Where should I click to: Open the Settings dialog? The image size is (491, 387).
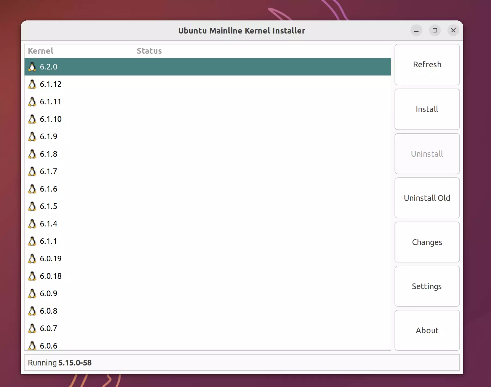pos(427,286)
